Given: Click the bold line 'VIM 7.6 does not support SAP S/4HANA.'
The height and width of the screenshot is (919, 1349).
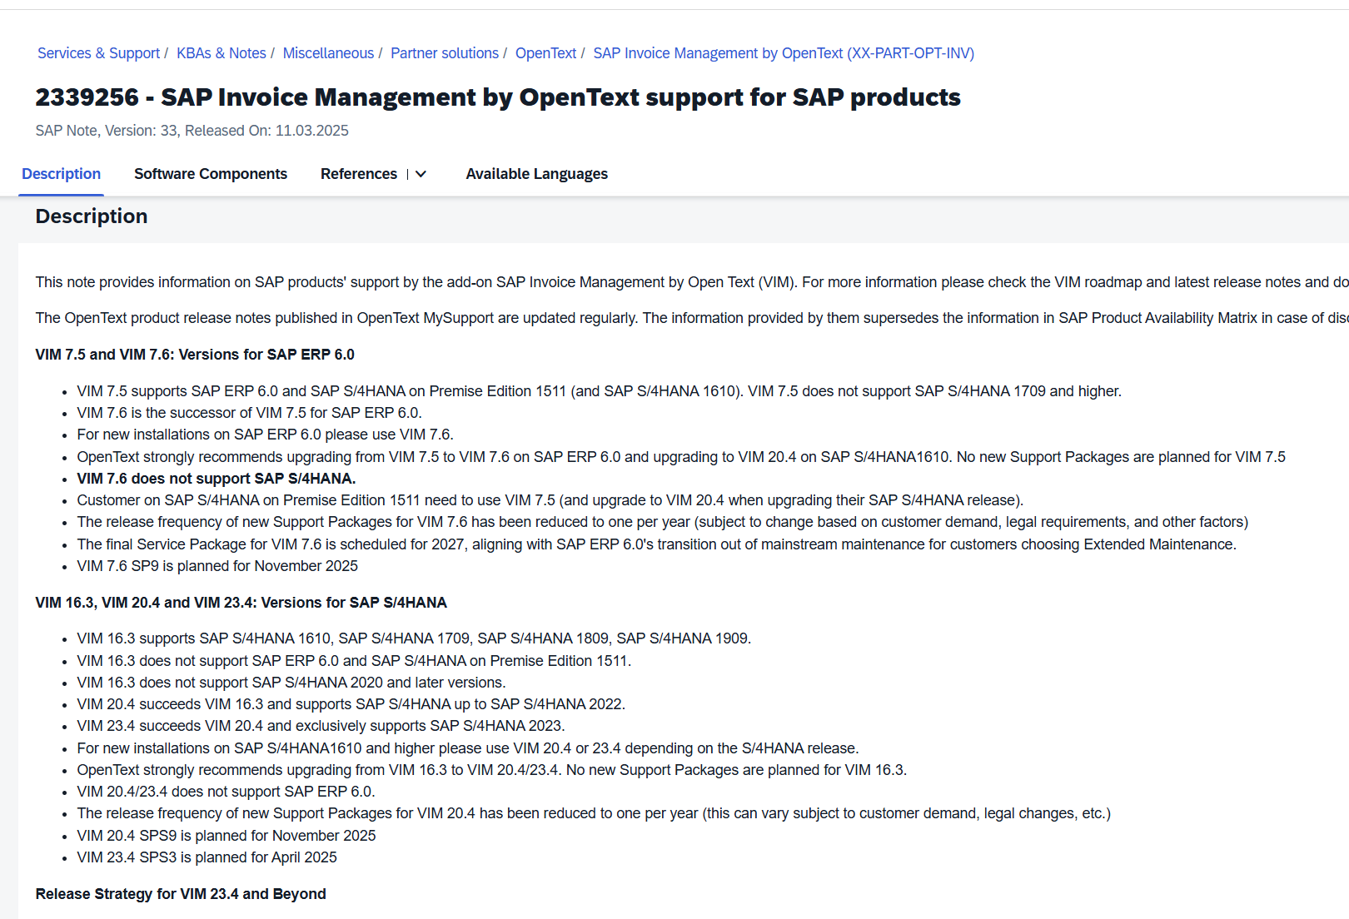Looking at the screenshot, I should tap(217, 479).
